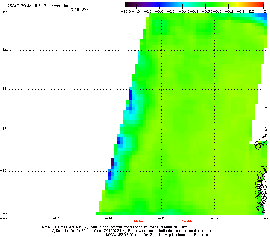Click the -50 latitude axis label
Image resolution: width=270 pixels, height=237 pixels.
click(x=3, y=214)
